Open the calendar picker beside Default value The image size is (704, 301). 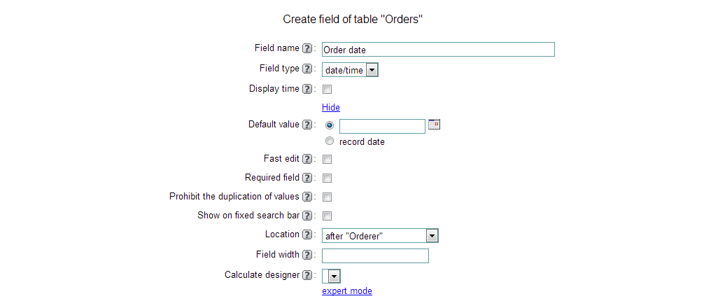(434, 125)
